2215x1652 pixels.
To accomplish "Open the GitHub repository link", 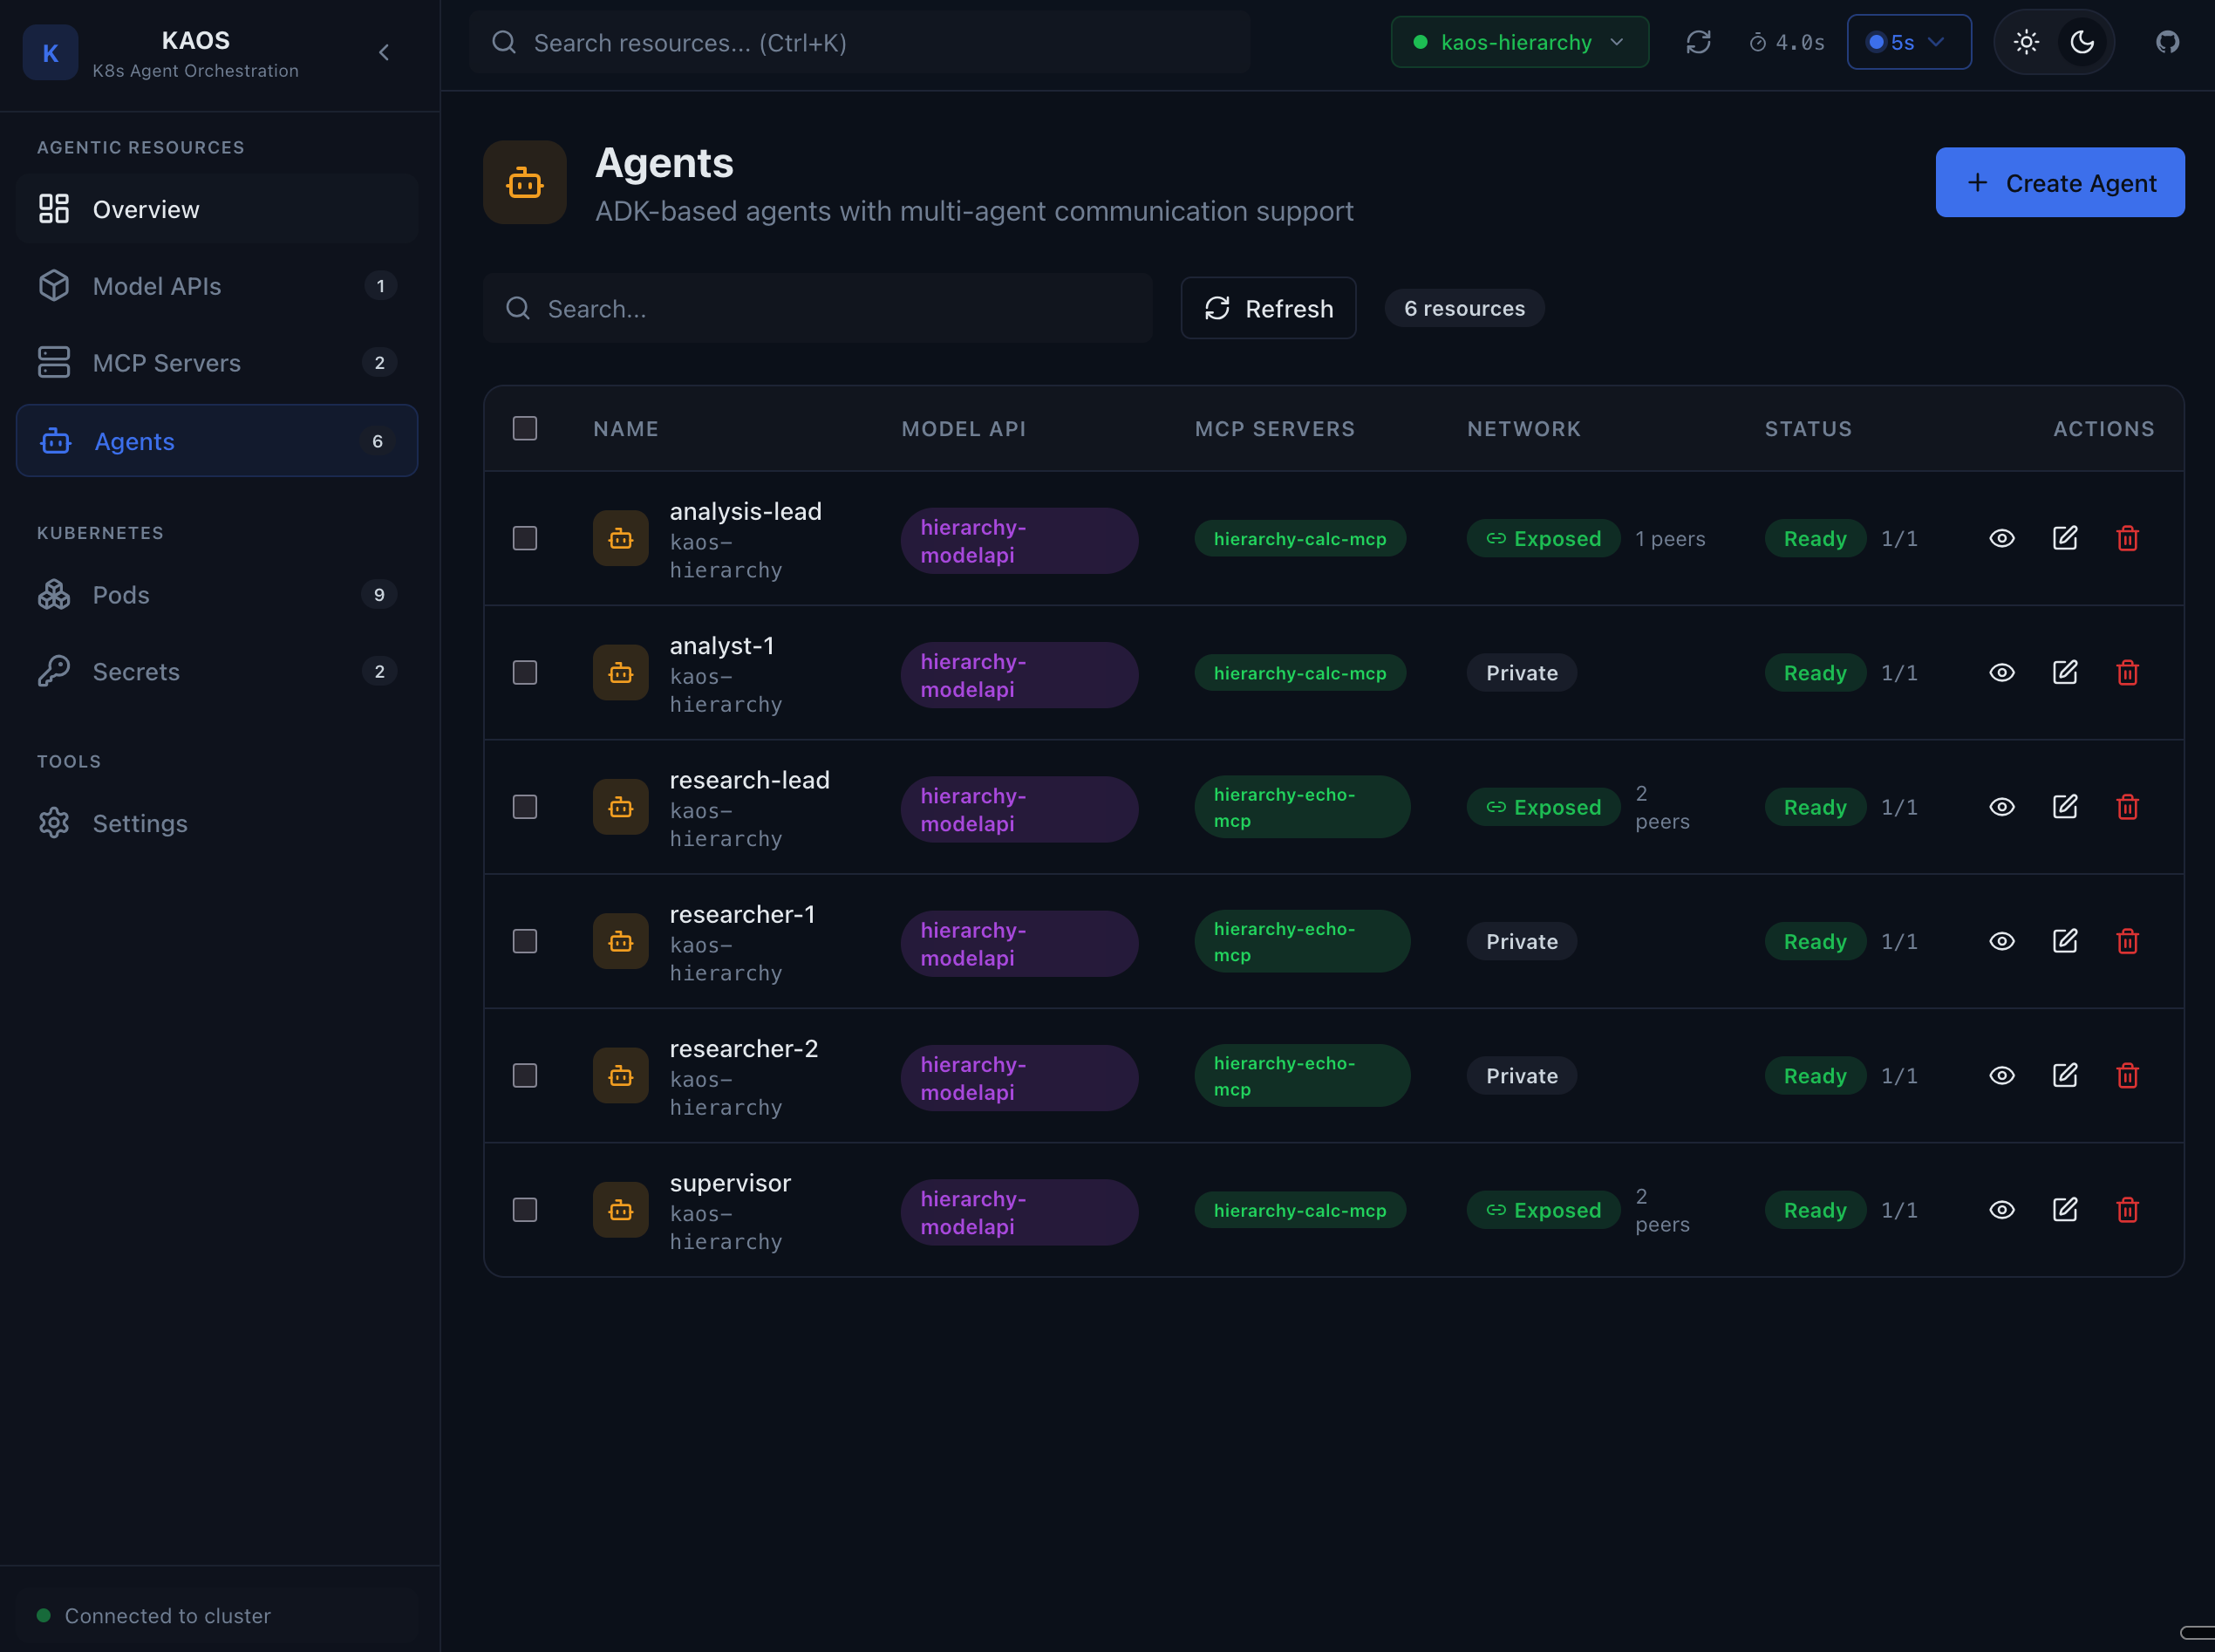I will coord(2167,42).
